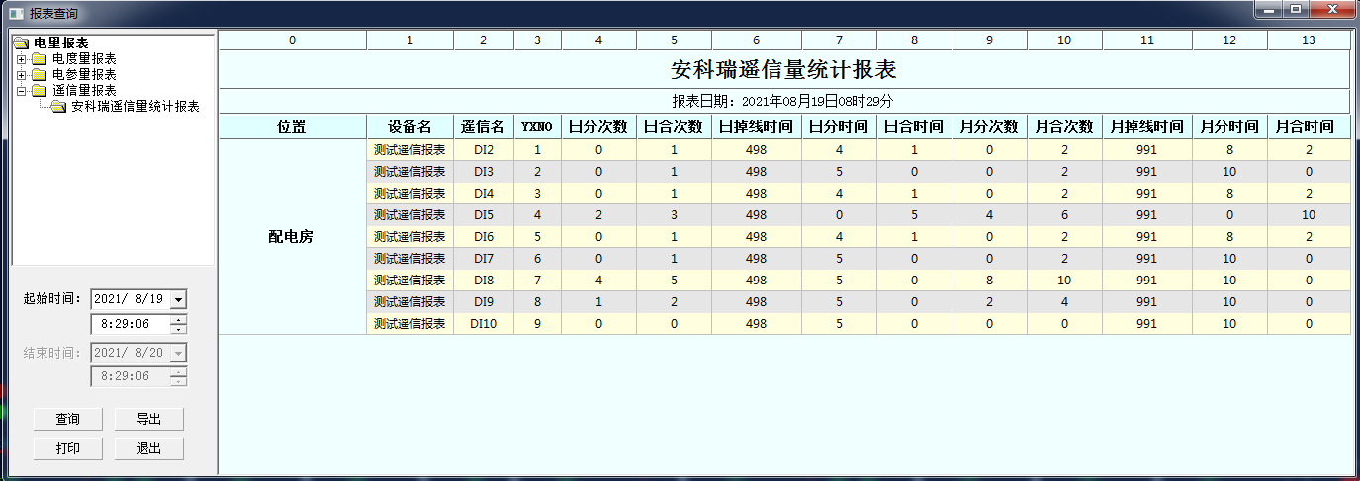The width and height of the screenshot is (1360, 481).
Task: Click the 电度量报表 folder icon
Action: (39, 59)
